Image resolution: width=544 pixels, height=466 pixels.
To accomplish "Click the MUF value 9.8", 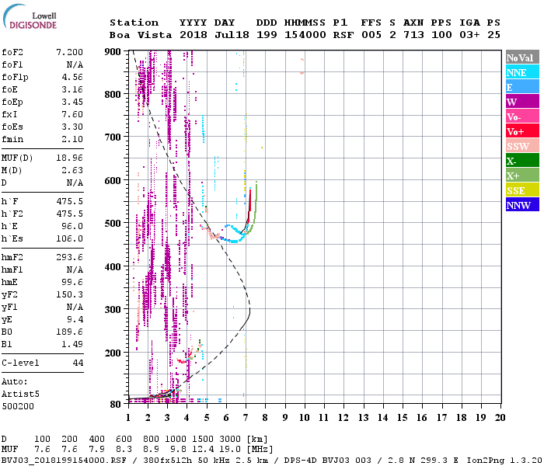I will pos(178,450).
